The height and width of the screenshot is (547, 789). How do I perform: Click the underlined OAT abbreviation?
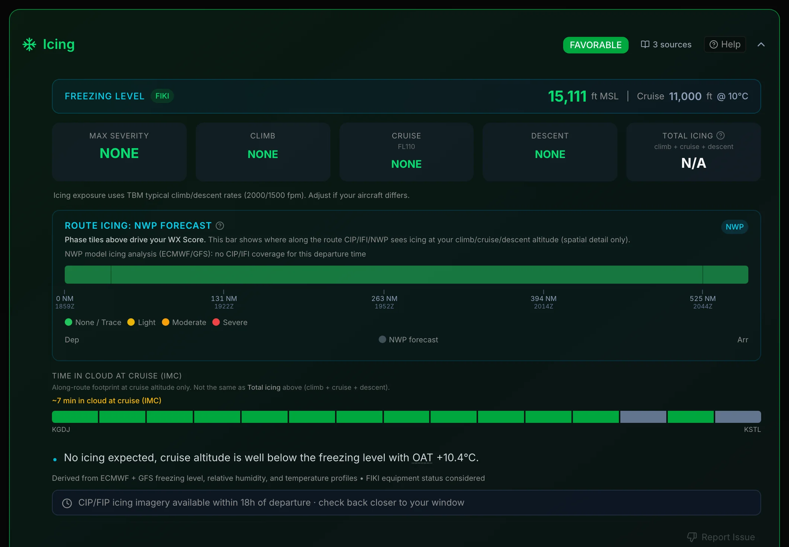(x=422, y=457)
